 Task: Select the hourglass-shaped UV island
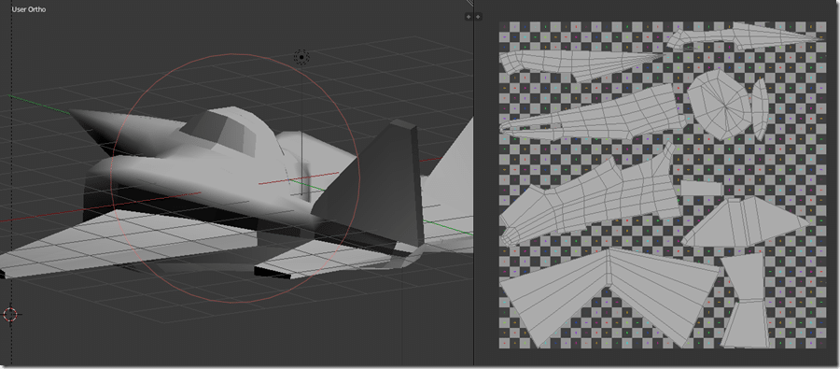click(x=747, y=301)
